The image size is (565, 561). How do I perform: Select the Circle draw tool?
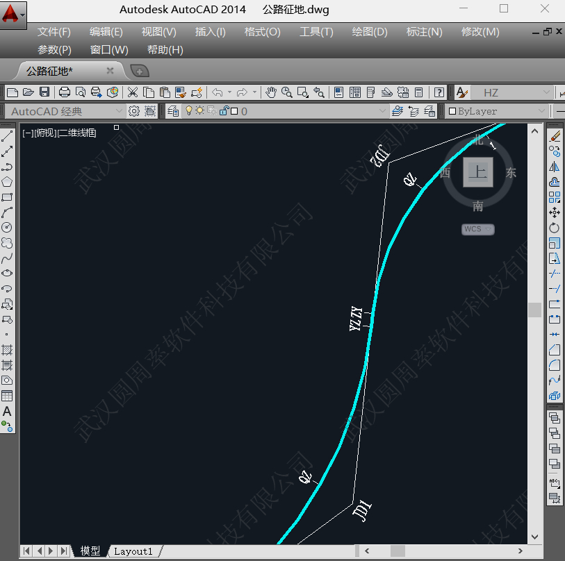tap(7, 227)
